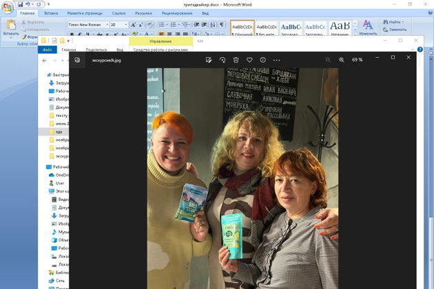Apply bulleted list in Word
This screenshot has height=289, width=434.
(x=163, y=25)
